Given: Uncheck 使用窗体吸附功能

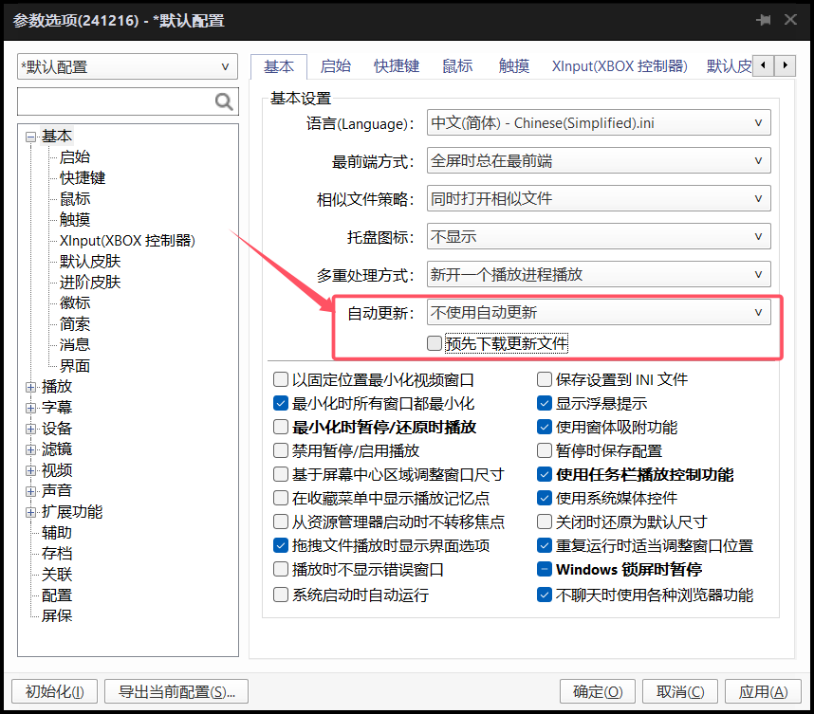Looking at the screenshot, I should 544,427.
